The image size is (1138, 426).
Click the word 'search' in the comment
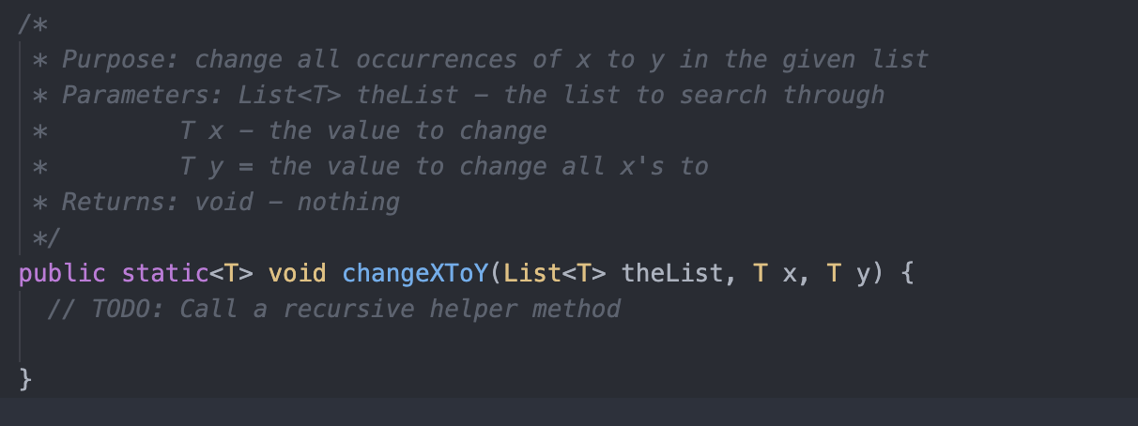coord(724,95)
